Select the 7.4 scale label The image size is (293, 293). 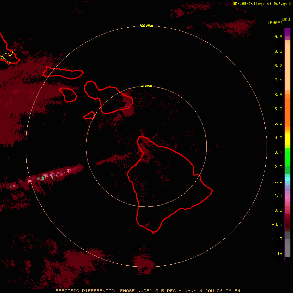(x=278, y=80)
